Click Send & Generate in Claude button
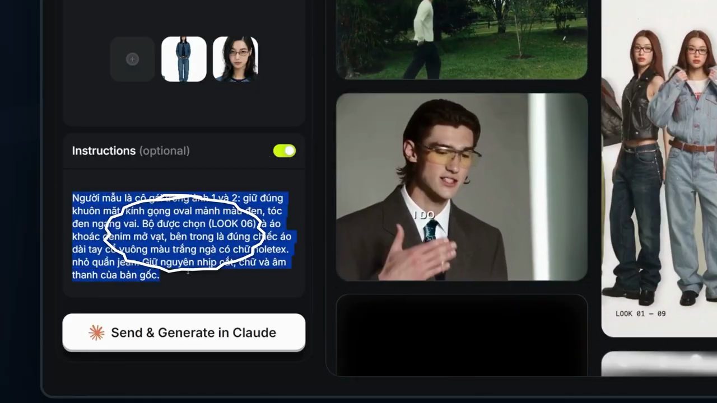This screenshot has height=403, width=717. tap(184, 332)
